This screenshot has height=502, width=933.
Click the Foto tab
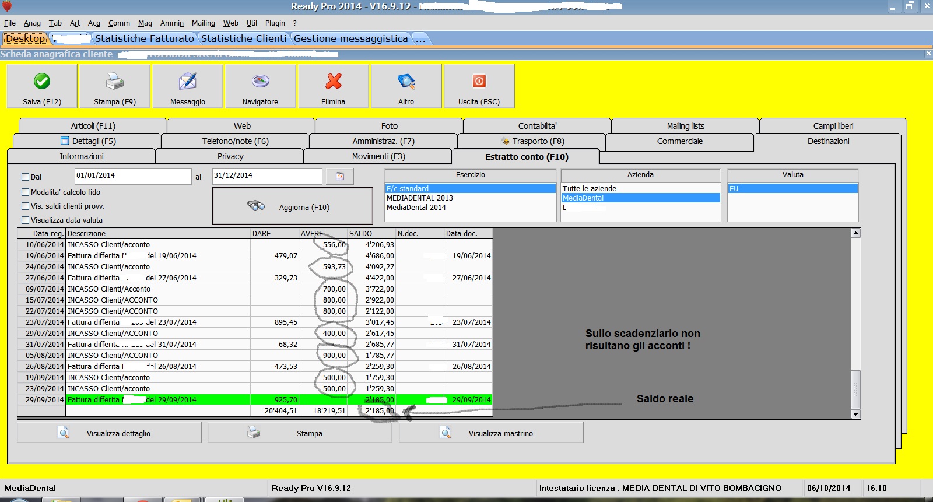tap(389, 126)
